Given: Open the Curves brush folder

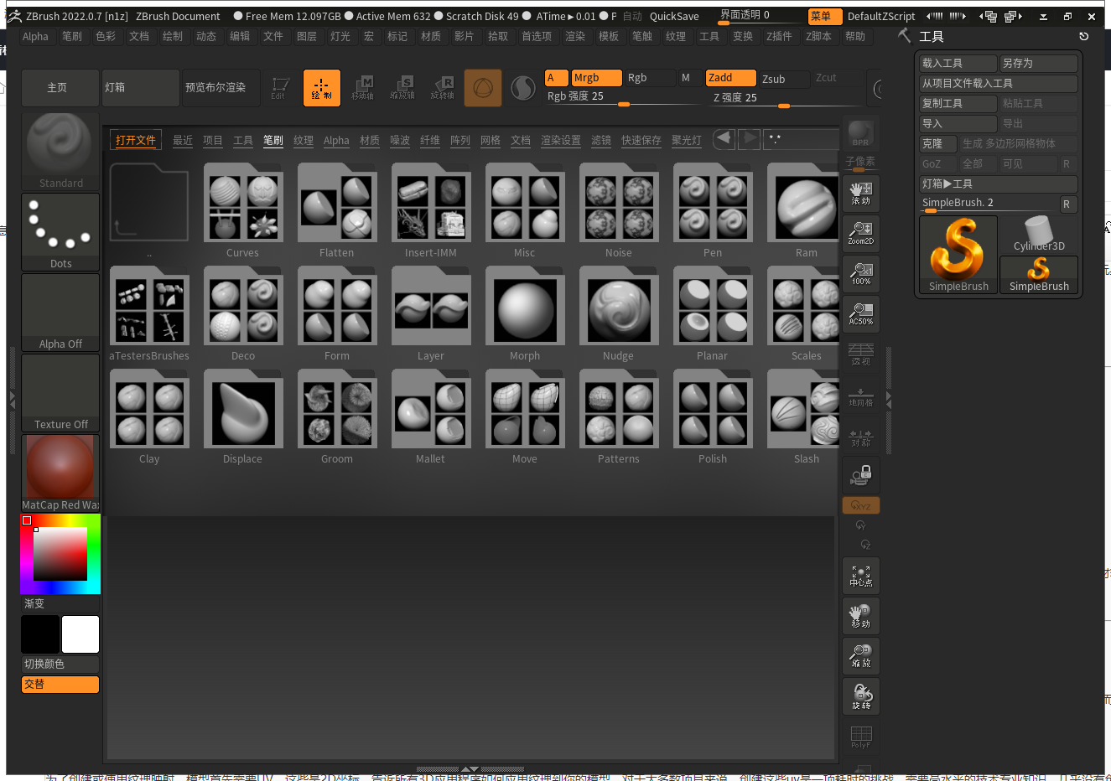Looking at the screenshot, I should [242, 212].
